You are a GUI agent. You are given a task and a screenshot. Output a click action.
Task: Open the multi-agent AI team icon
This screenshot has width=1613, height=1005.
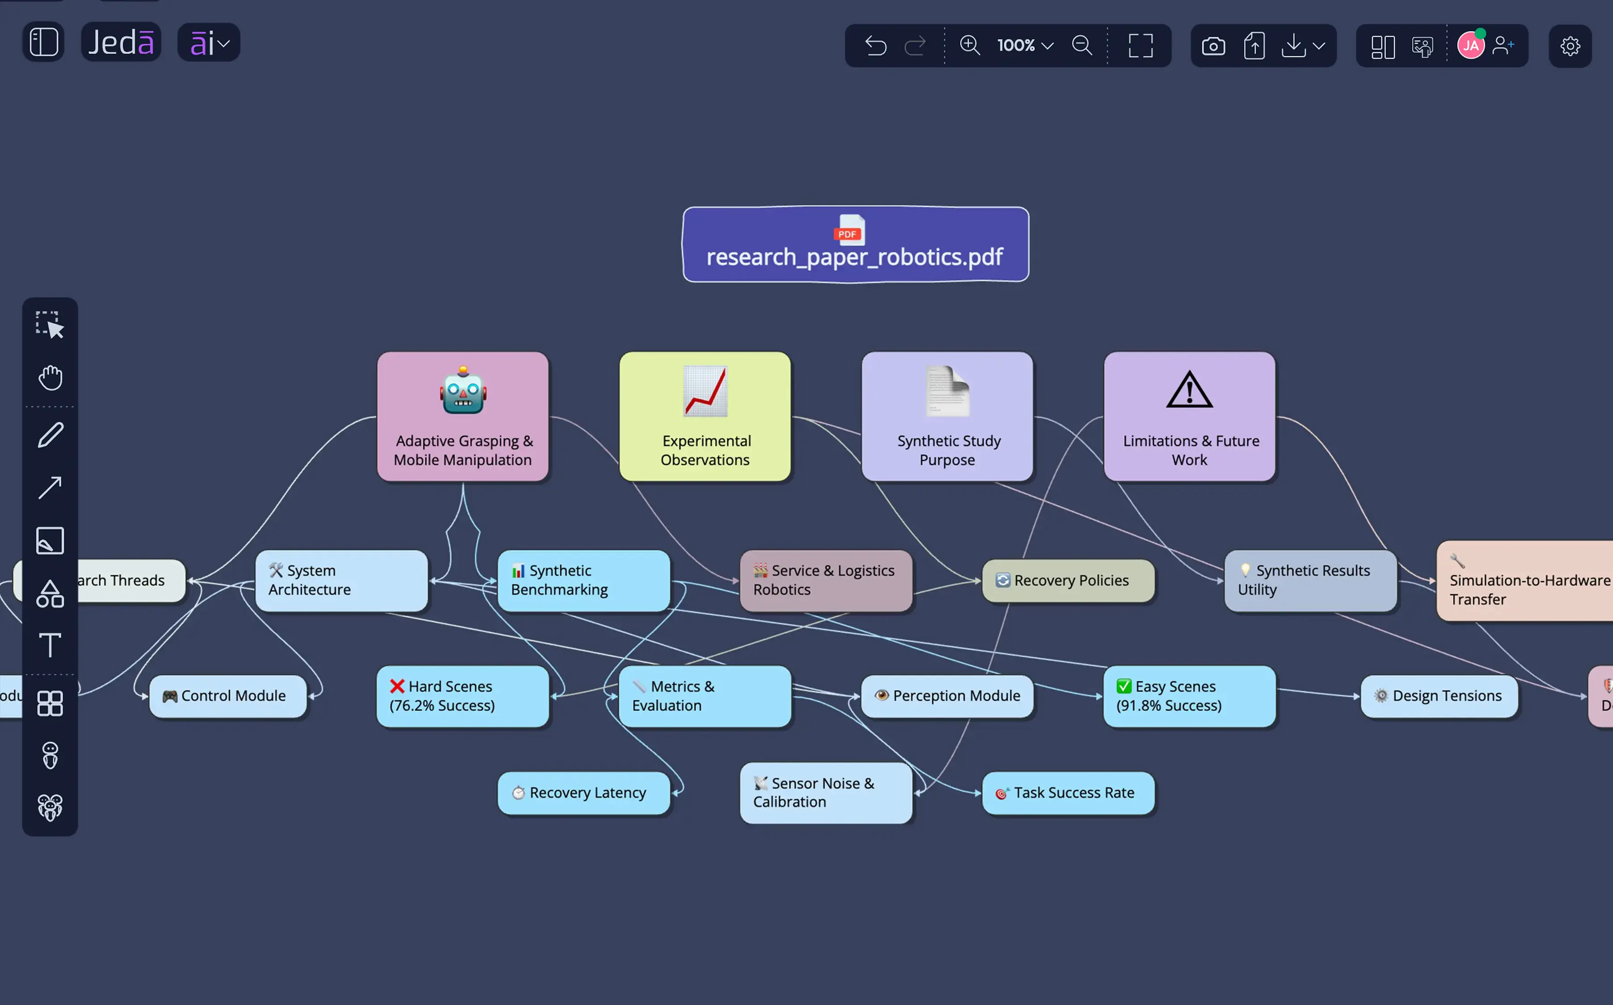[x=50, y=808]
